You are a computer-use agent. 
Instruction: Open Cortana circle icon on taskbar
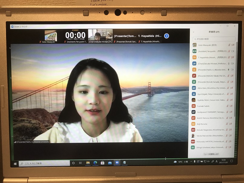click(73, 163)
